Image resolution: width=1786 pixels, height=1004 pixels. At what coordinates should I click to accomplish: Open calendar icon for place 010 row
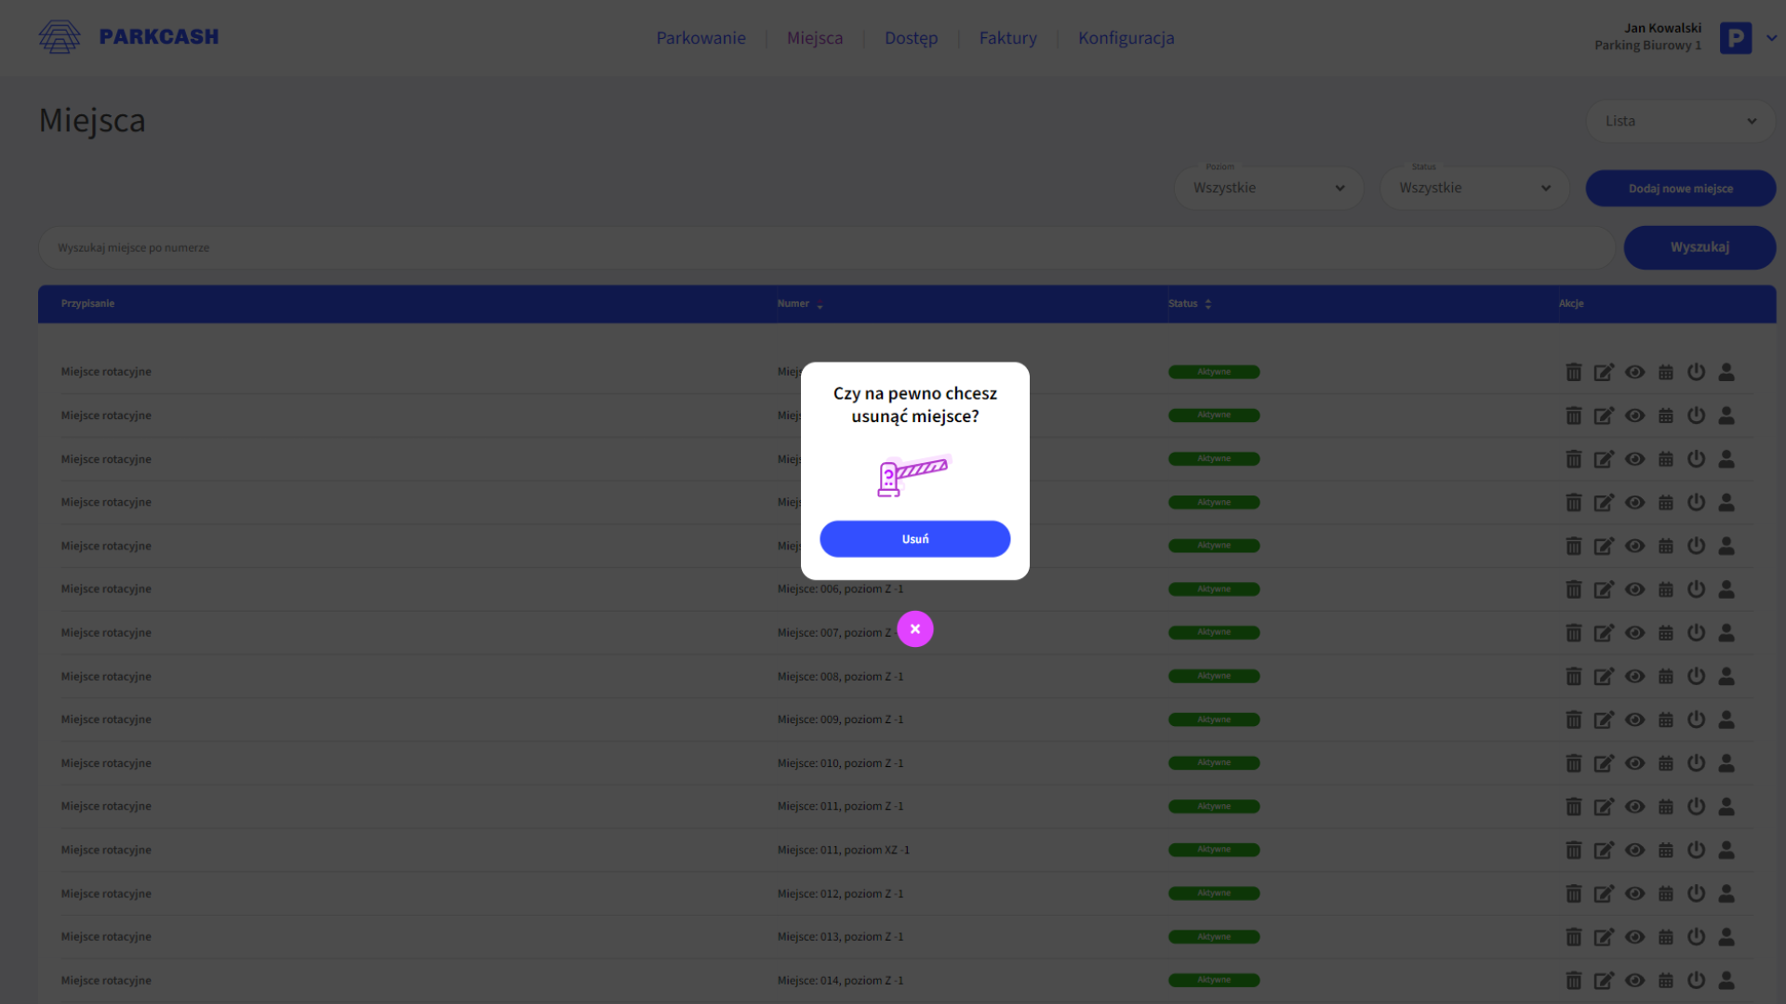1666,763
